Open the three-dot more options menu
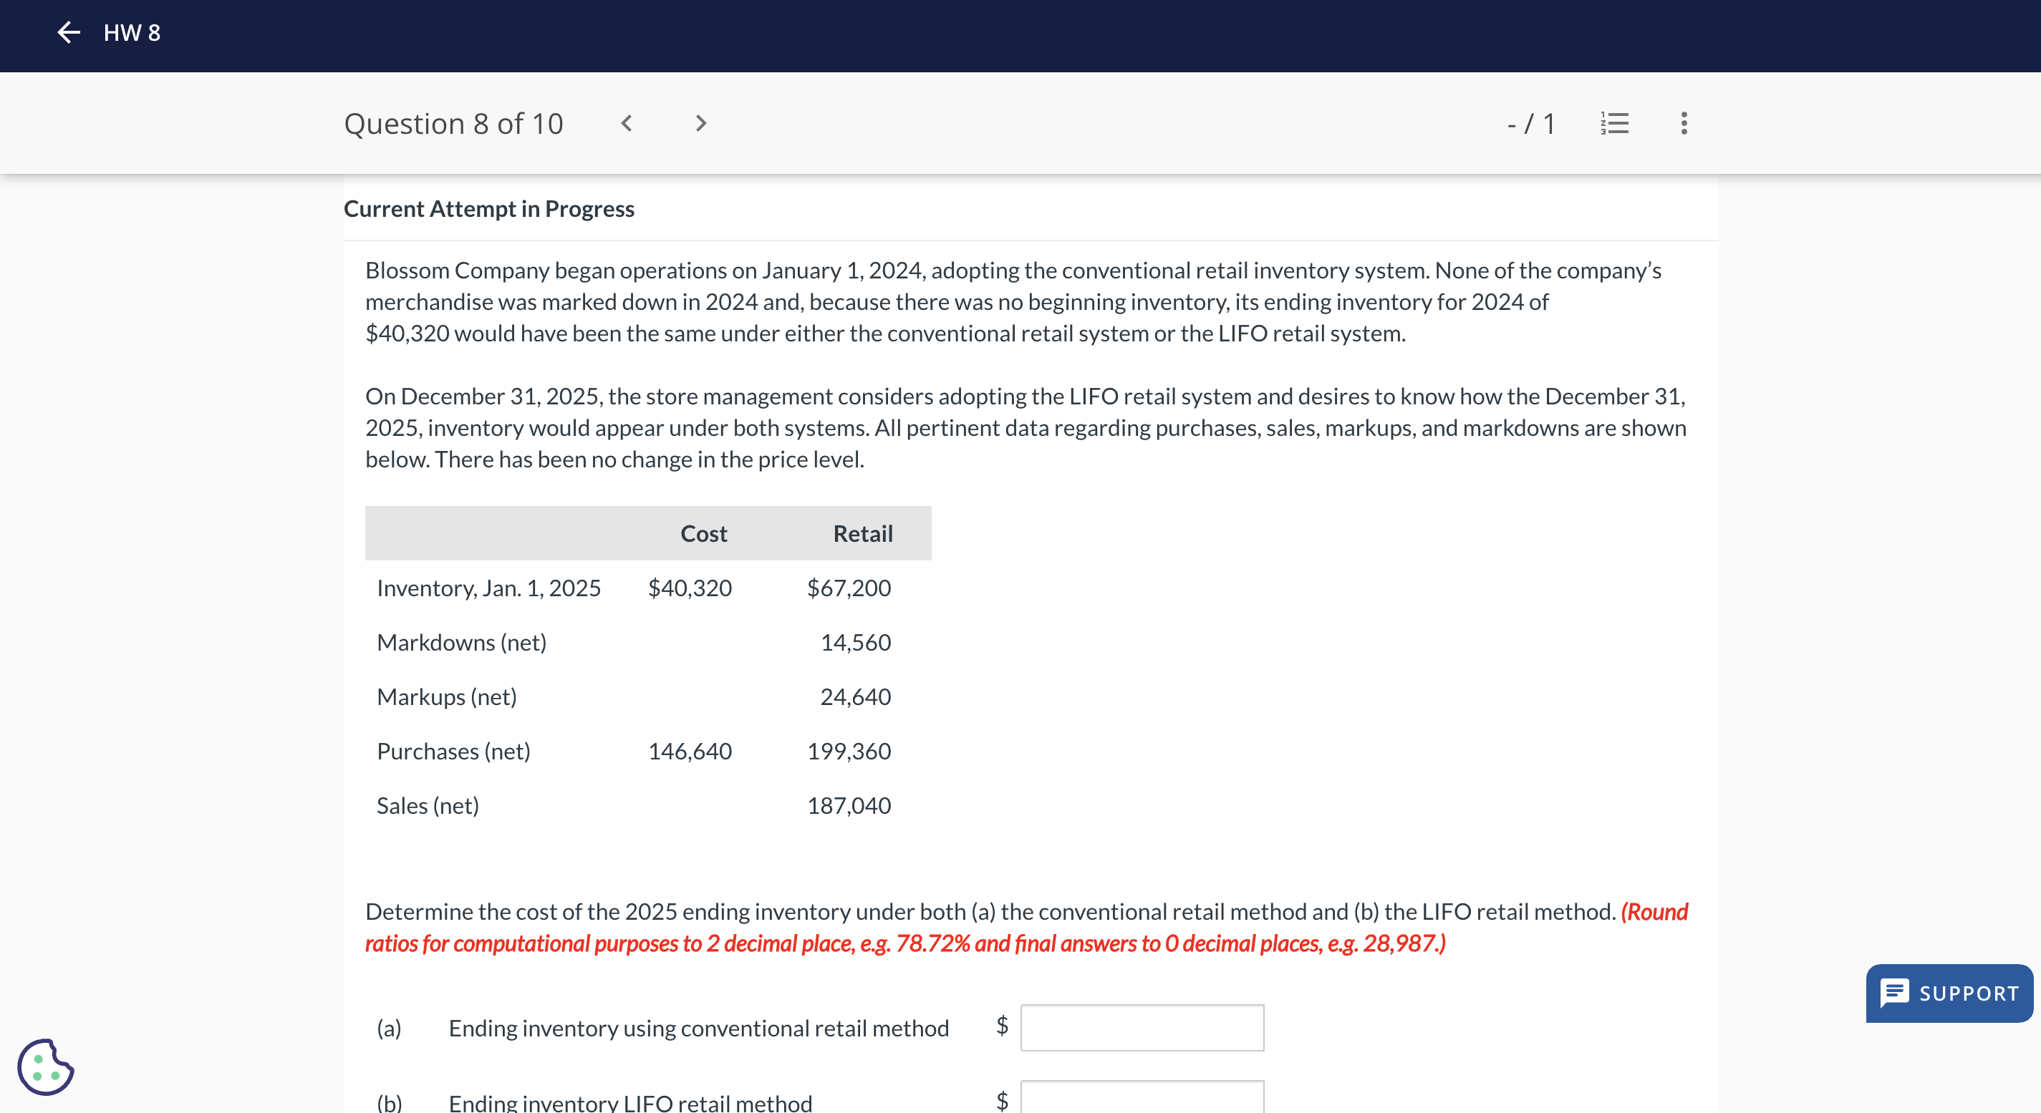 pyautogui.click(x=1684, y=124)
